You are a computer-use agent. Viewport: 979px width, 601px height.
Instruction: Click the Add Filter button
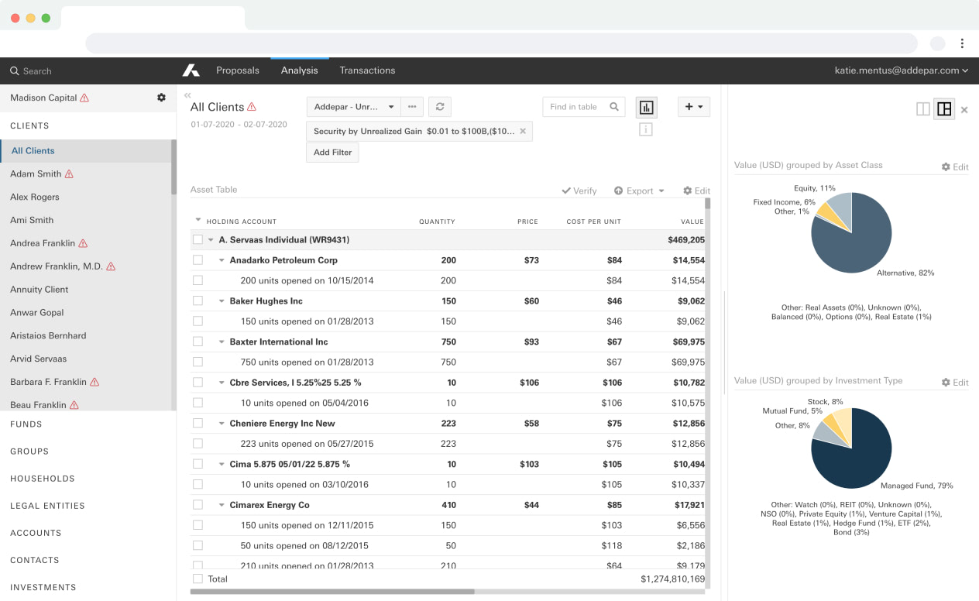click(x=332, y=153)
